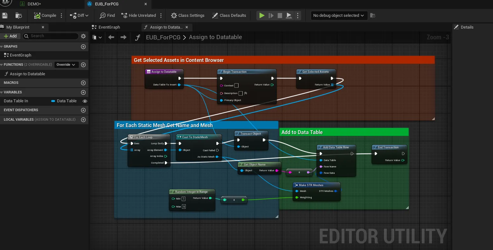This screenshot has width=493, height=250.
Task: Open Class Defaults
Action: point(229,15)
